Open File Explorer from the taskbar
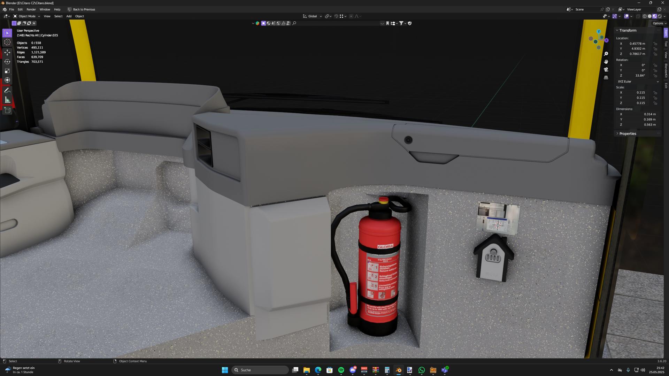Viewport: 669px width, 376px height. 307,370
